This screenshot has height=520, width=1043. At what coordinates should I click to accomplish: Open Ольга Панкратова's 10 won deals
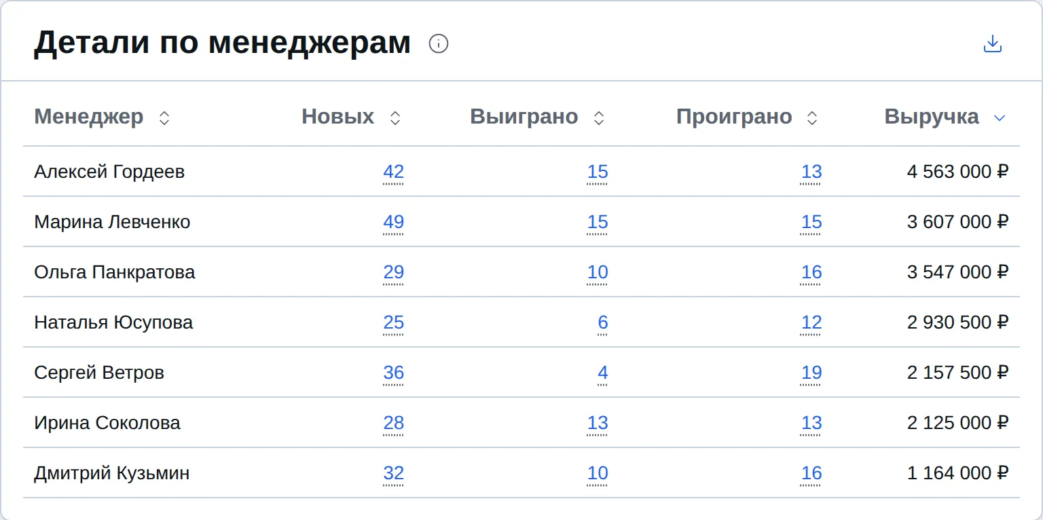coord(598,272)
